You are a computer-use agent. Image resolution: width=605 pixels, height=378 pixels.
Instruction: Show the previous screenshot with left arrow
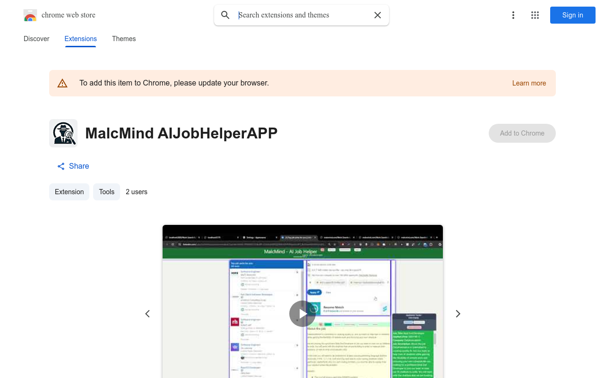click(147, 313)
